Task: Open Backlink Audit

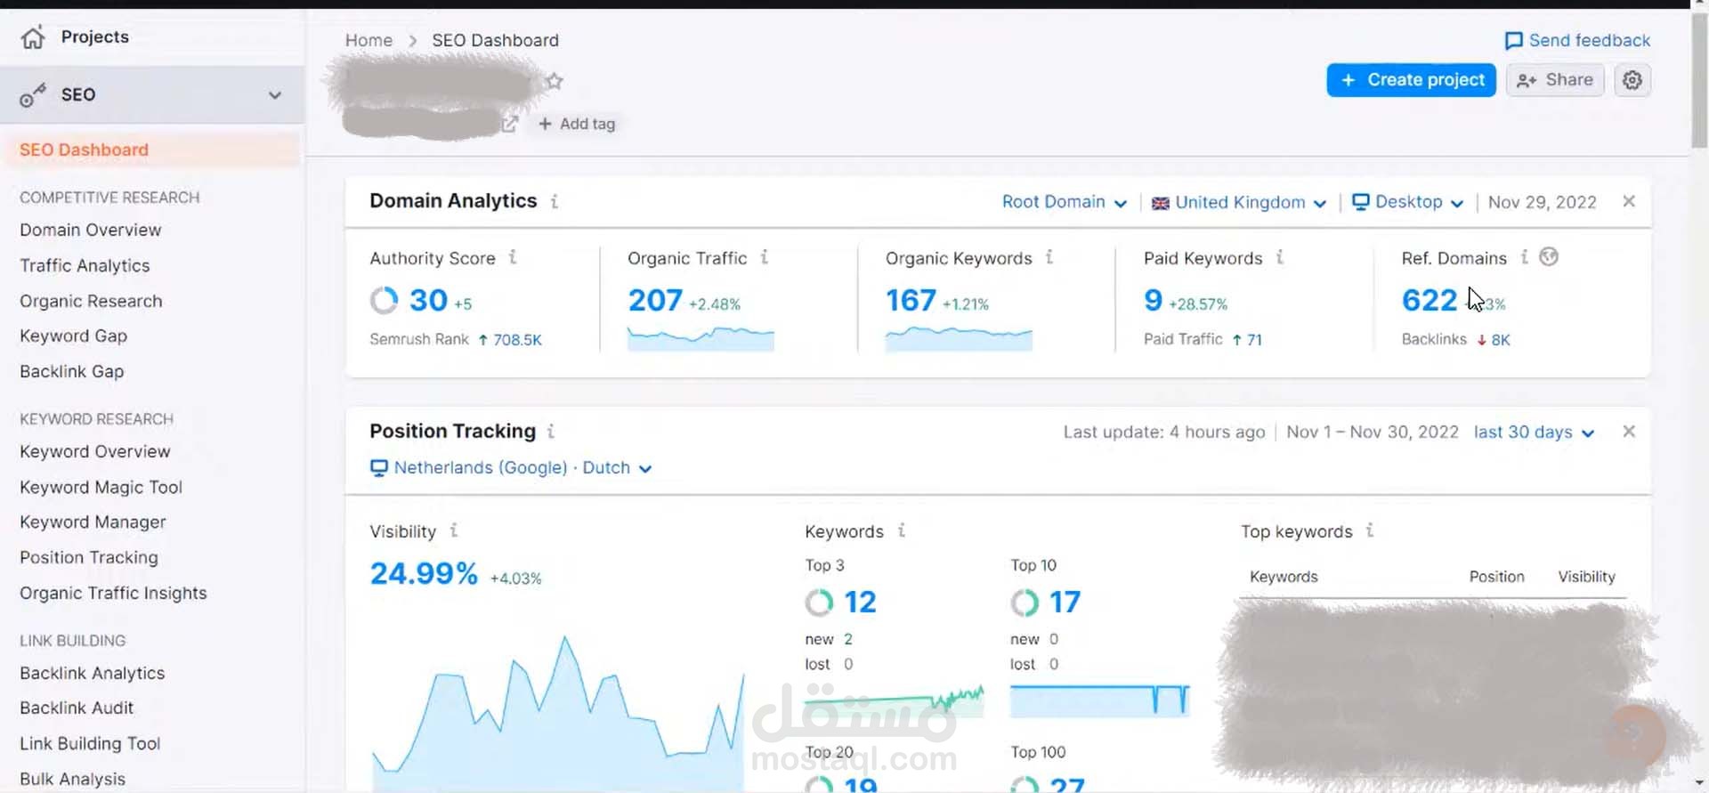Action: (77, 708)
